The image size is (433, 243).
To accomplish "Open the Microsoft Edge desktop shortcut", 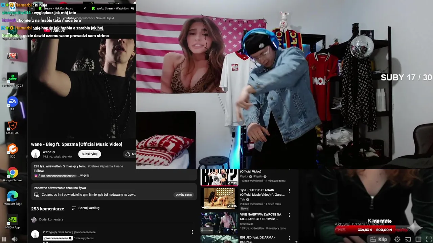I will point(13,198).
